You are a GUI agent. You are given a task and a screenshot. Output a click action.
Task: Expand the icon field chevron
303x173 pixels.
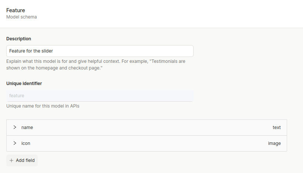tap(15, 143)
